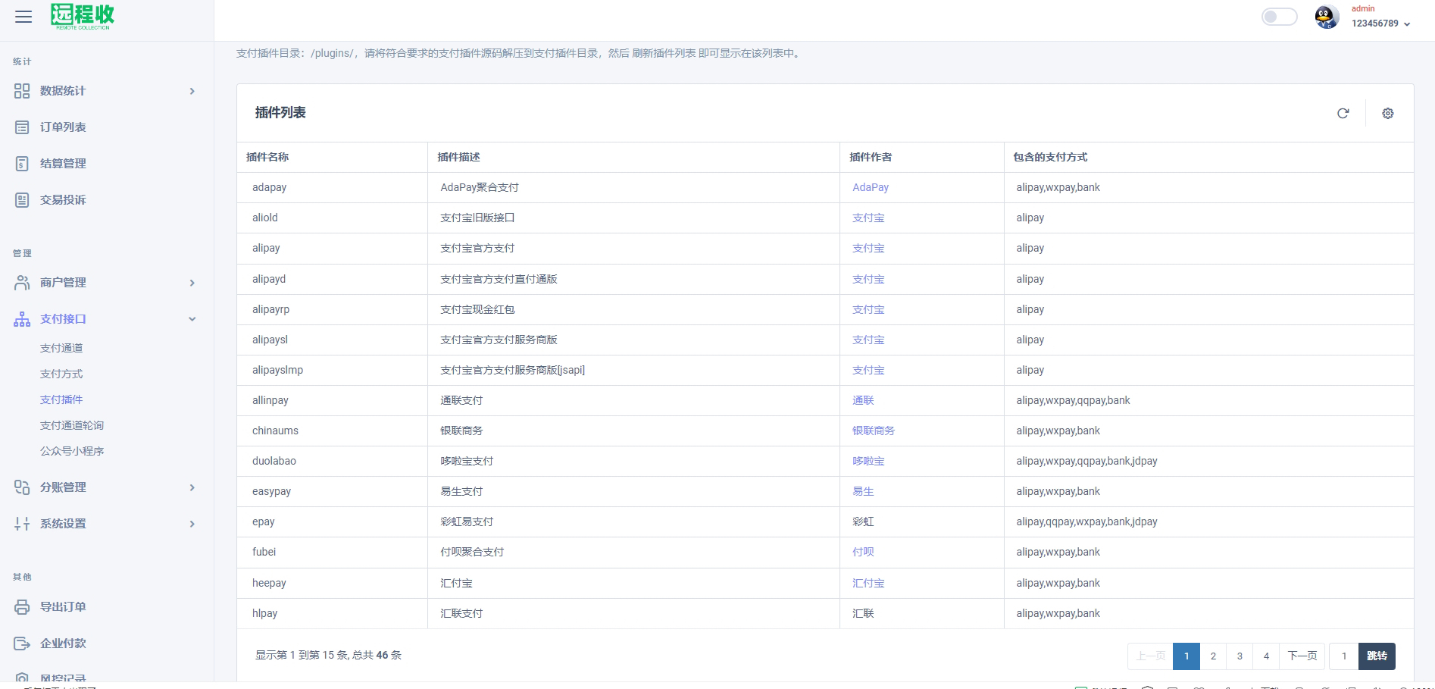Select the 订单列表 order list icon
Viewport: 1435px width, 689px height.
[x=21, y=127]
